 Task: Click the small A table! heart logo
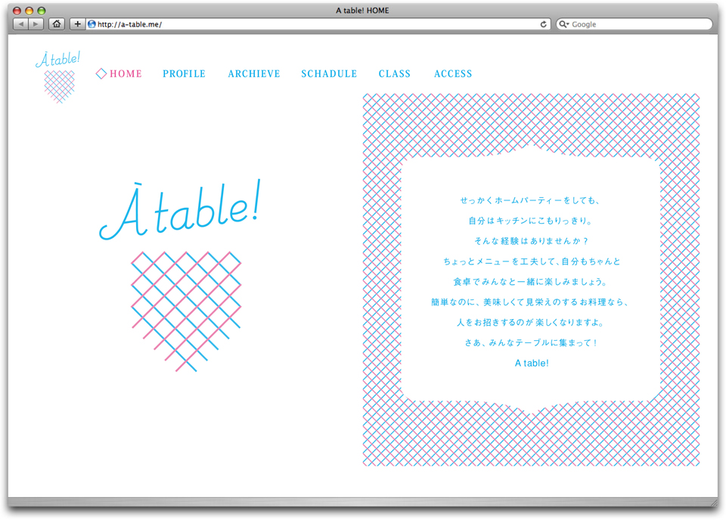[x=58, y=77]
